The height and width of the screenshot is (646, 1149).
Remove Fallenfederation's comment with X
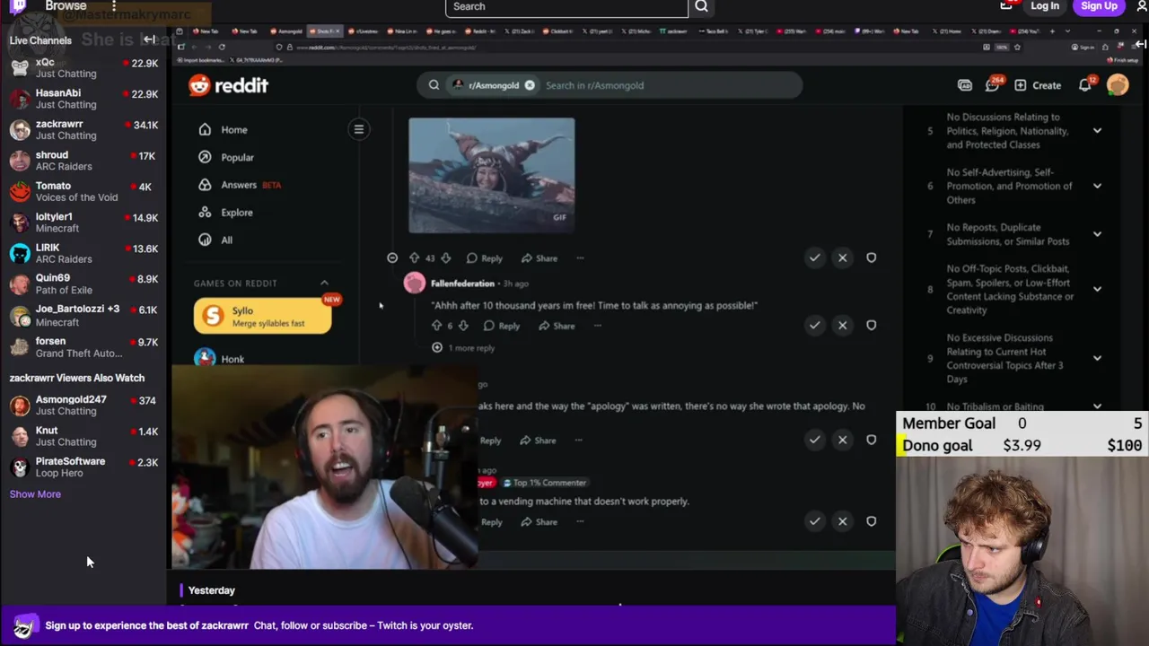[x=842, y=325]
